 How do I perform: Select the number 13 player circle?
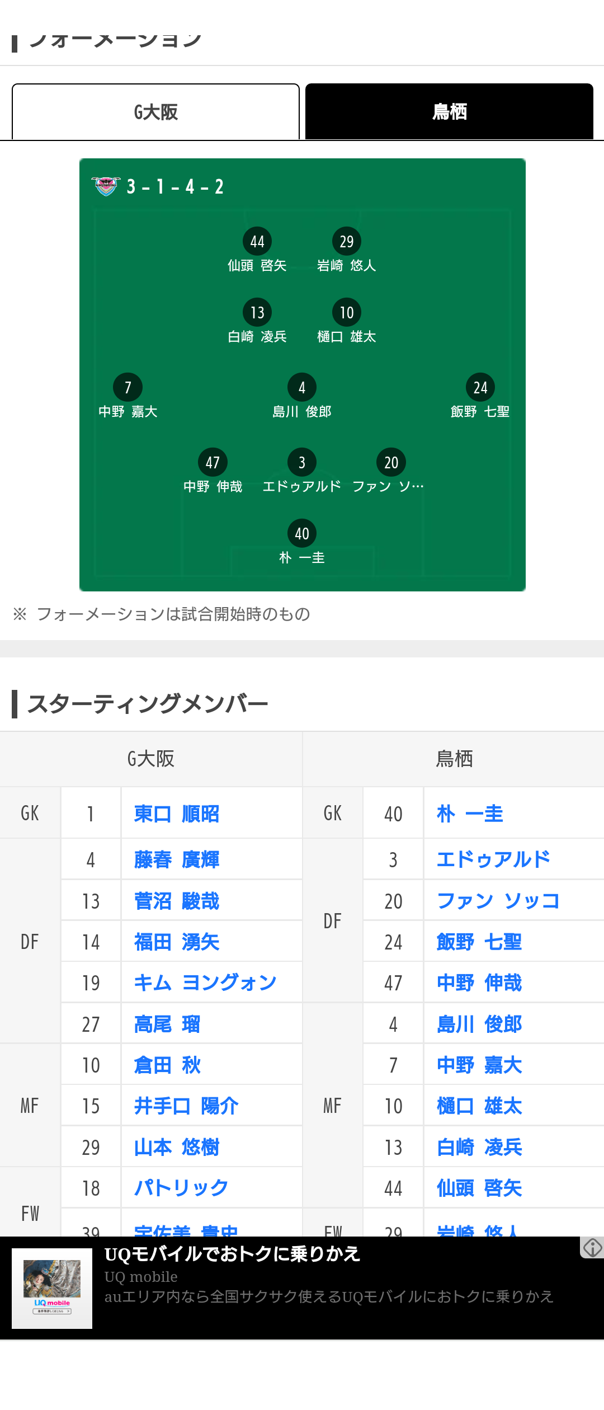(x=257, y=313)
